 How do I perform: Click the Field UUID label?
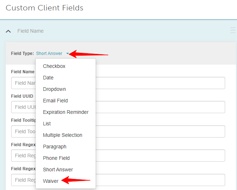(22, 96)
